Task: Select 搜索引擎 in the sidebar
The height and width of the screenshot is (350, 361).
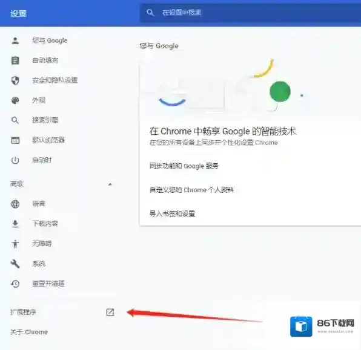Action: pos(45,120)
